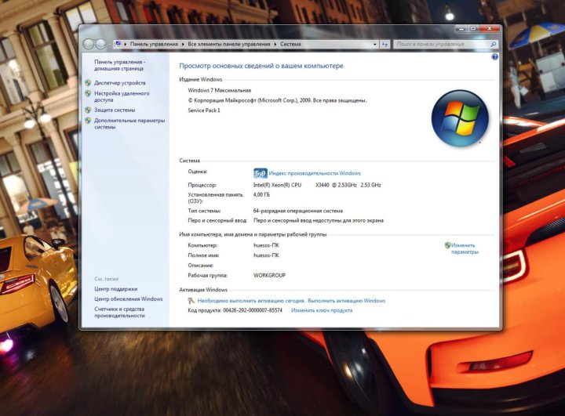Click the Back navigation arrow button
Viewport: 565px width, 416px height.
coord(89,44)
